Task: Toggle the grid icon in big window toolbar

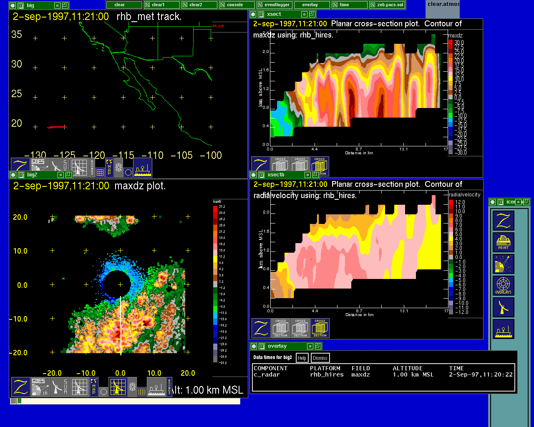Action: point(100,172)
